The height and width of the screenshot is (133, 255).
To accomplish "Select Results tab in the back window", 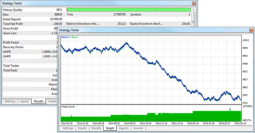I will click(38, 101).
